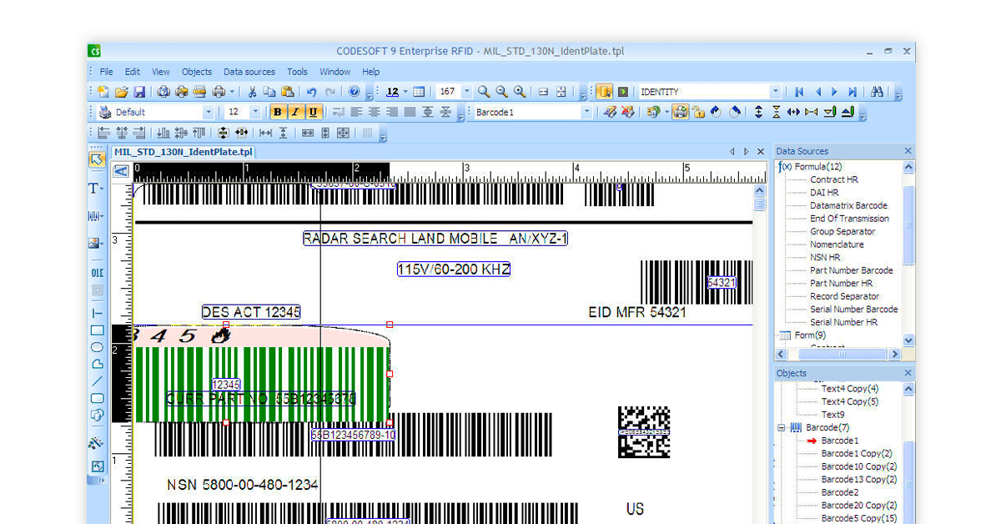
Task: Click the Paste clipboard icon
Action: (x=288, y=92)
